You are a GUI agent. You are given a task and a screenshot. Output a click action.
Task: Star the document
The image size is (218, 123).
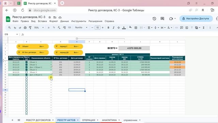50,17
